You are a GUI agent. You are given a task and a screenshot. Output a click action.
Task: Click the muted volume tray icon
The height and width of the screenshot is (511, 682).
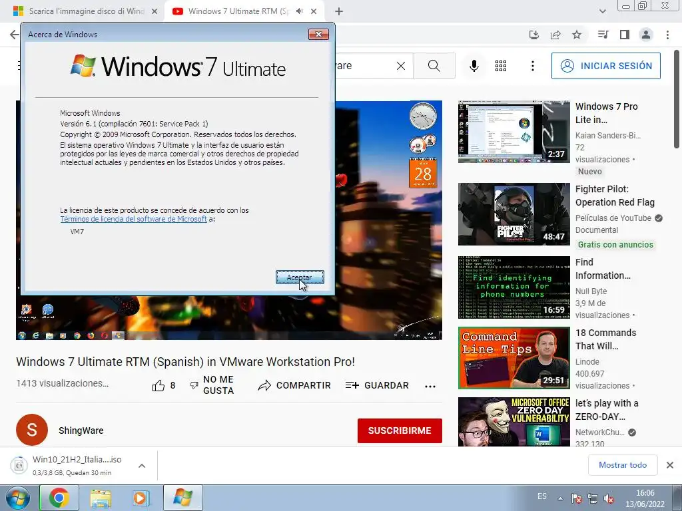[609, 499]
